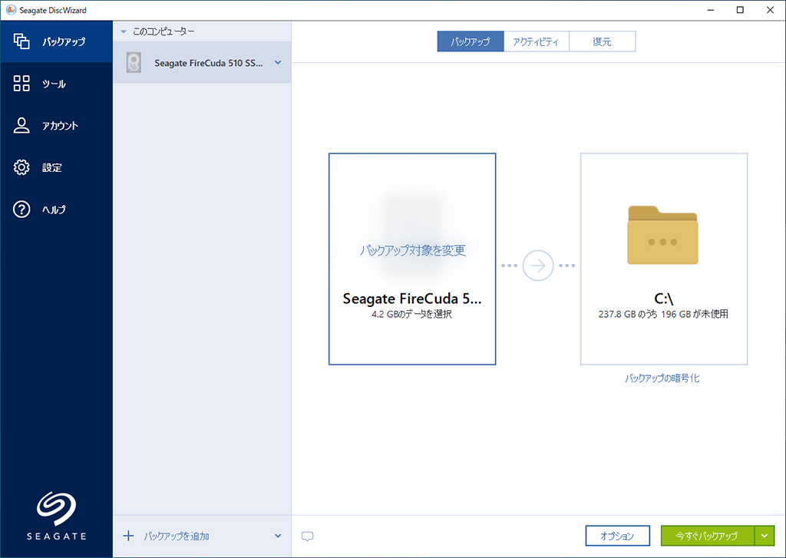Click the Seagate logo in sidebar

click(x=56, y=515)
